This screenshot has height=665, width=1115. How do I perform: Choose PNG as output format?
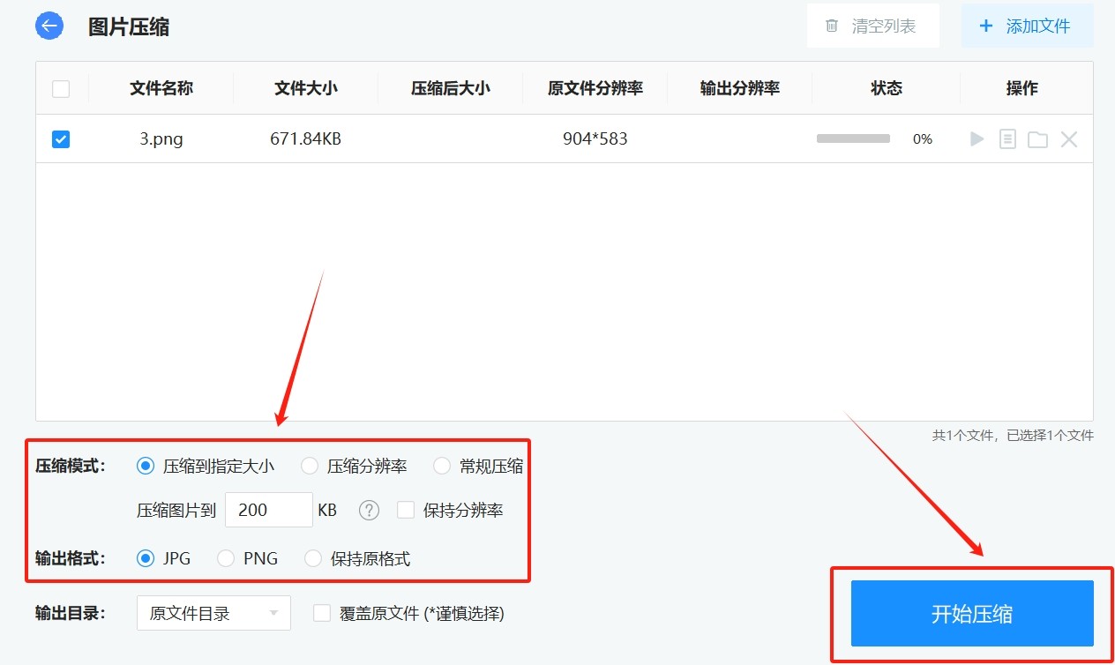226,558
